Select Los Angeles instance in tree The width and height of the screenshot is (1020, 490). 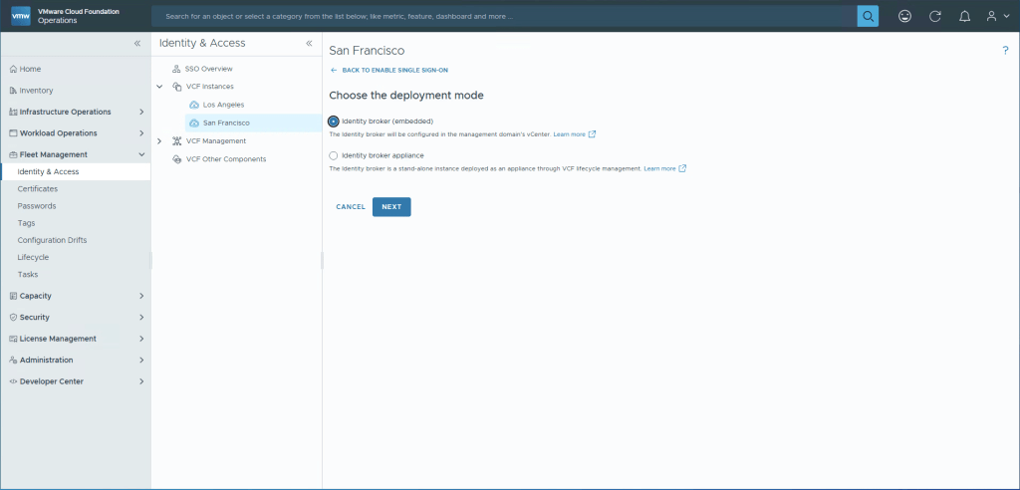223,105
